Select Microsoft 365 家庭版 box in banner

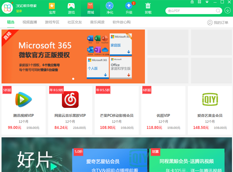[x=121, y=45]
